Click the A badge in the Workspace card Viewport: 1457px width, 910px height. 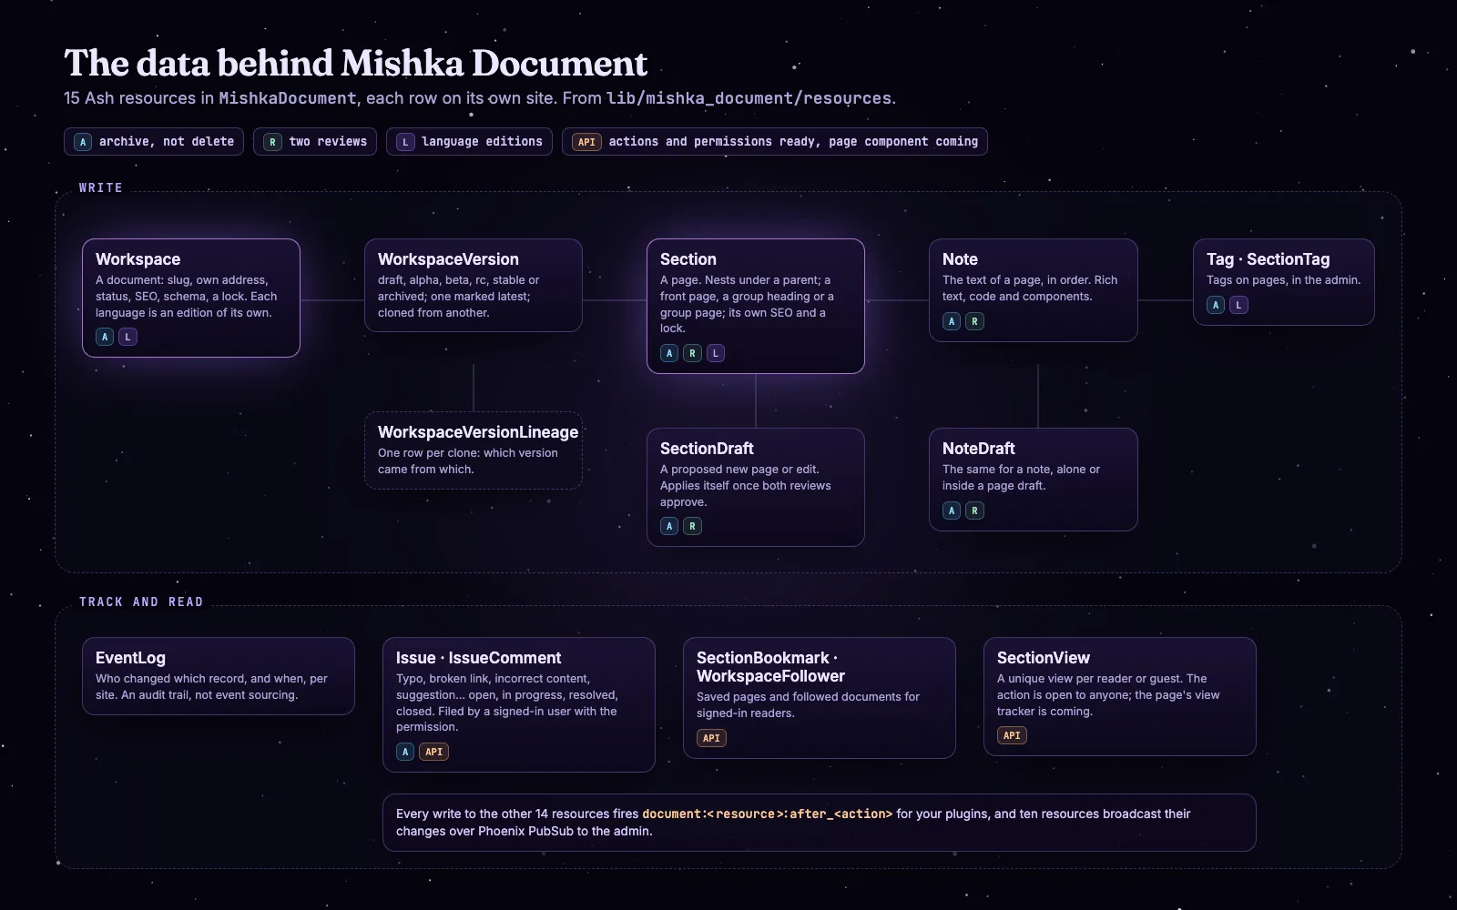point(105,337)
